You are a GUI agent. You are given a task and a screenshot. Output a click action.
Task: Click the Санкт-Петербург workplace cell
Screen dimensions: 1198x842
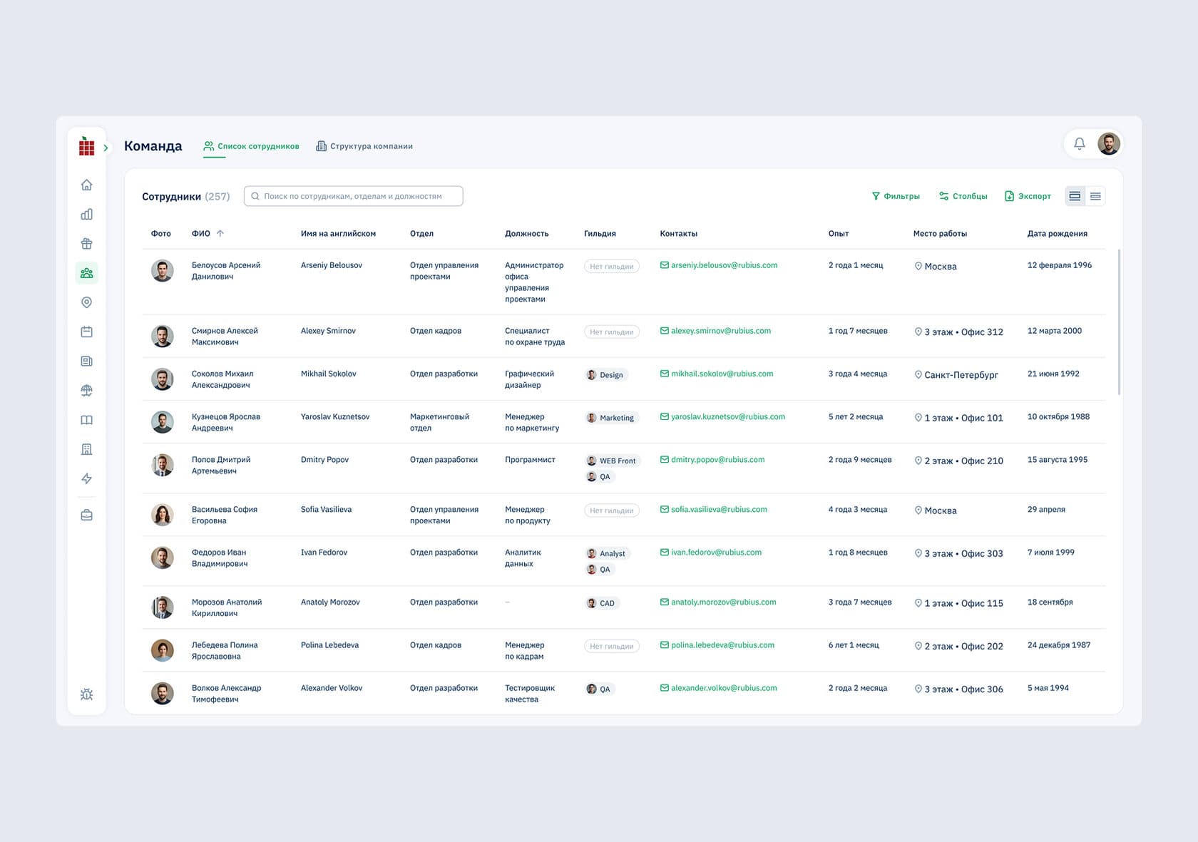pyautogui.click(x=956, y=375)
